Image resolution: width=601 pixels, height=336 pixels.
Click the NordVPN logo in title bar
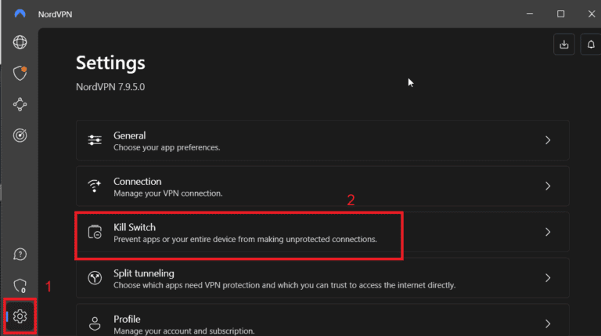click(x=20, y=13)
